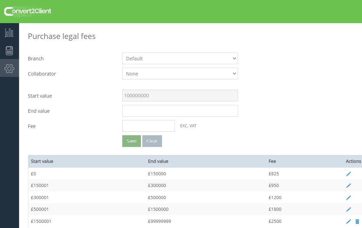
Task: Click the Fee input field
Action: (x=148, y=126)
